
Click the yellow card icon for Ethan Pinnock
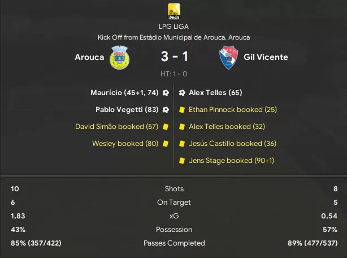point(182,110)
